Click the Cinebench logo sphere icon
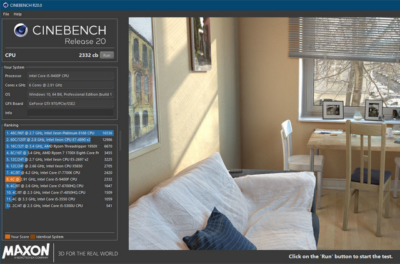The image size is (400, 264). 21,30
